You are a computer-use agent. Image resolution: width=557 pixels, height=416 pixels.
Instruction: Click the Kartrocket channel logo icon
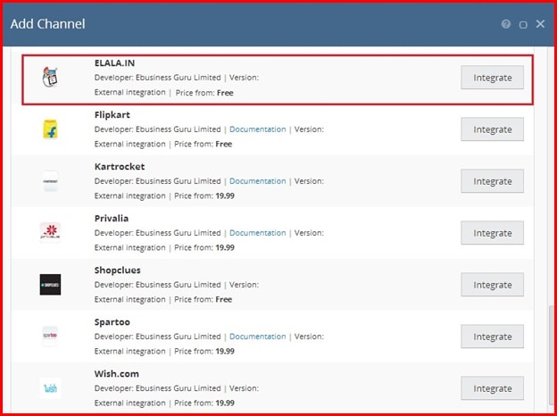tap(50, 181)
